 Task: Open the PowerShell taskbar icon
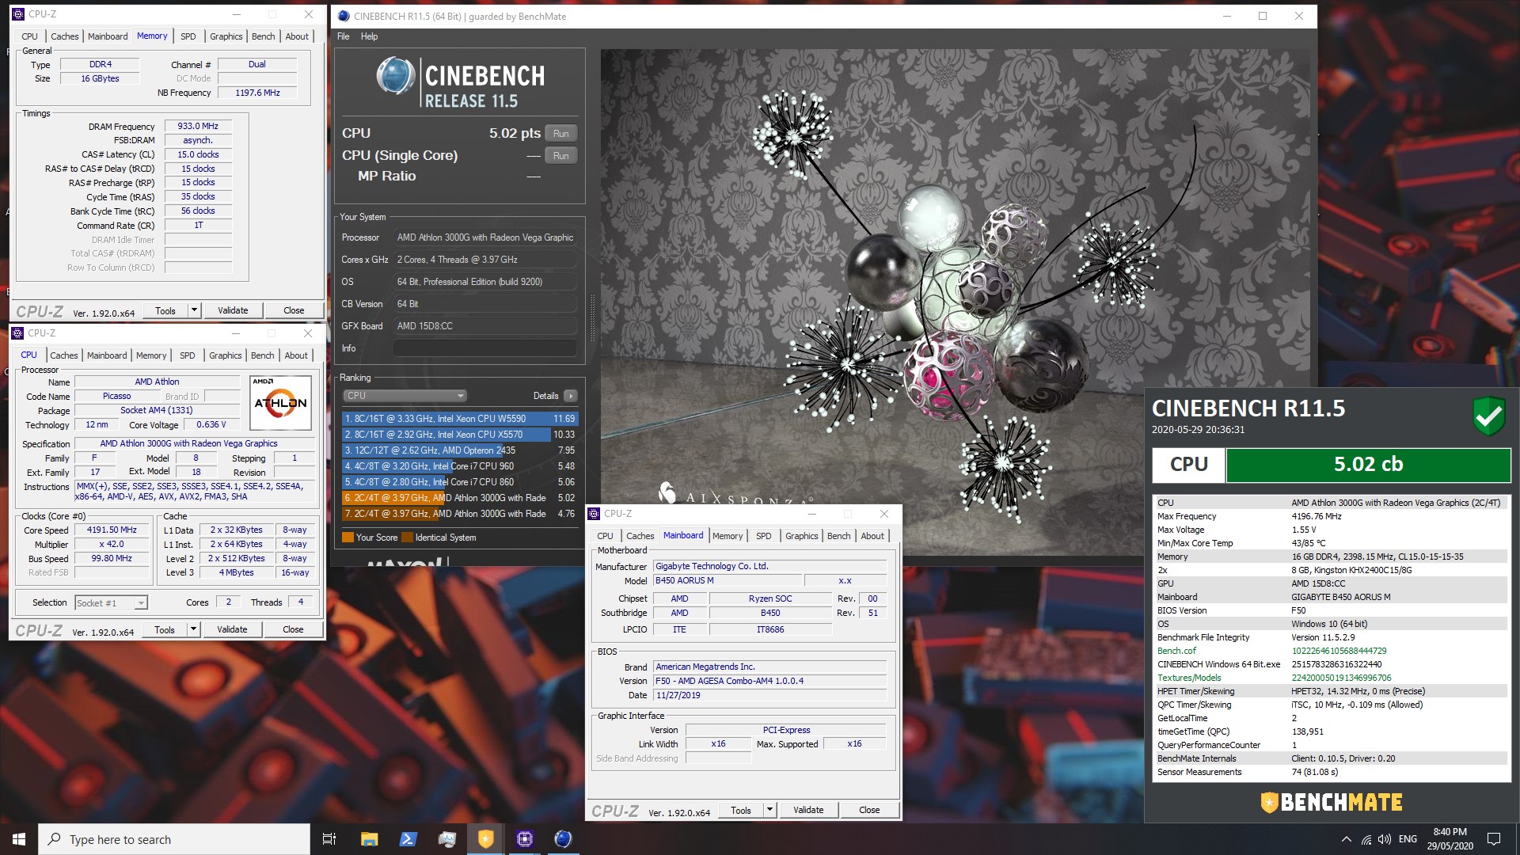pos(408,839)
